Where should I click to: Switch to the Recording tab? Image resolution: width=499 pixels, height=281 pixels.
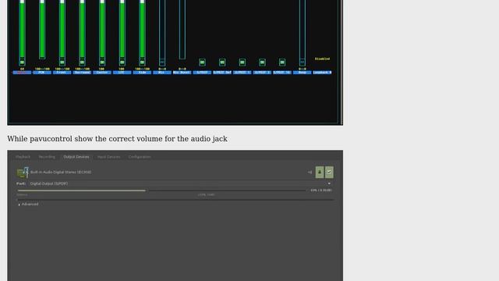pos(47,157)
